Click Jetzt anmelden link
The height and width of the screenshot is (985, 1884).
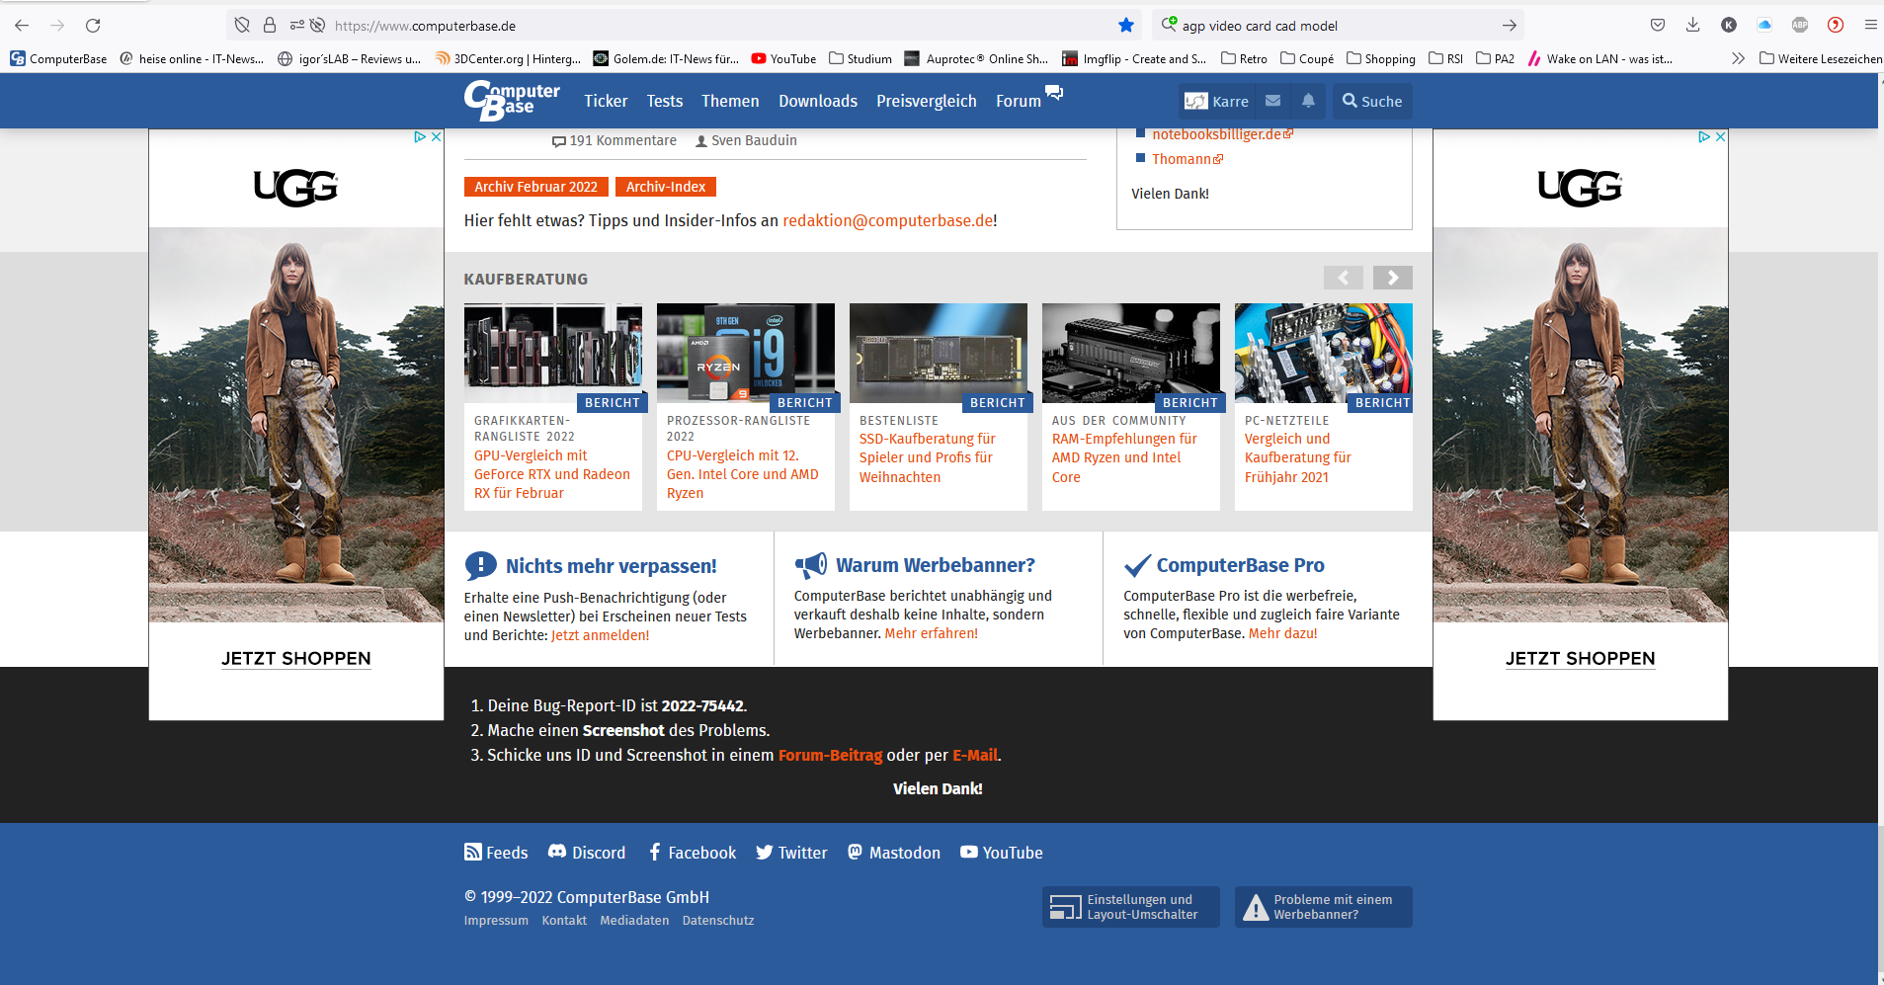coord(601,635)
